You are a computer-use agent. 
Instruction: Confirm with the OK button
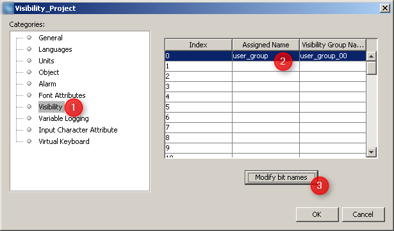click(x=317, y=214)
